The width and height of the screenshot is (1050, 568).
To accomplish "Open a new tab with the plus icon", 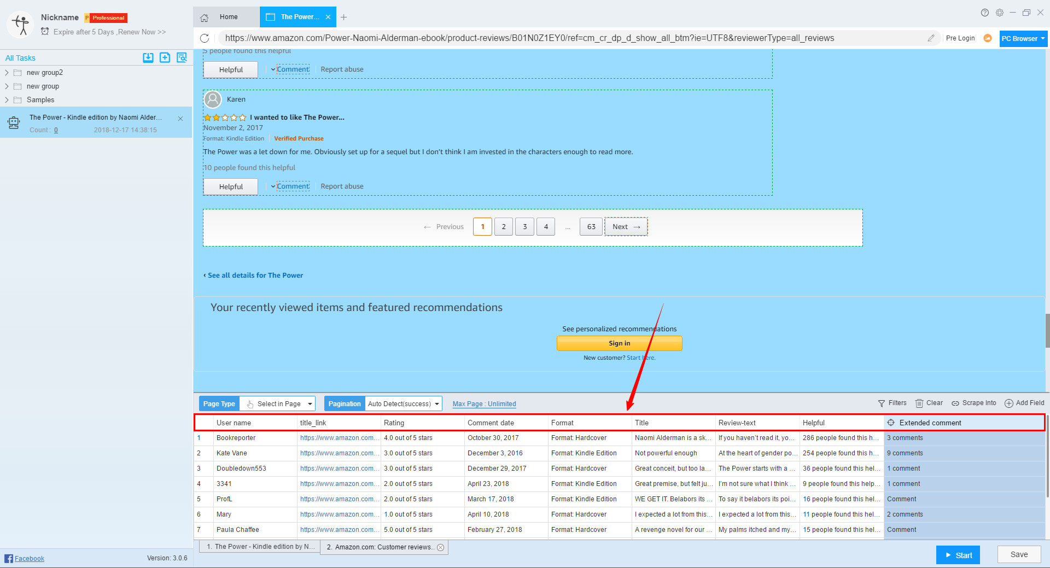I will 343,17.
